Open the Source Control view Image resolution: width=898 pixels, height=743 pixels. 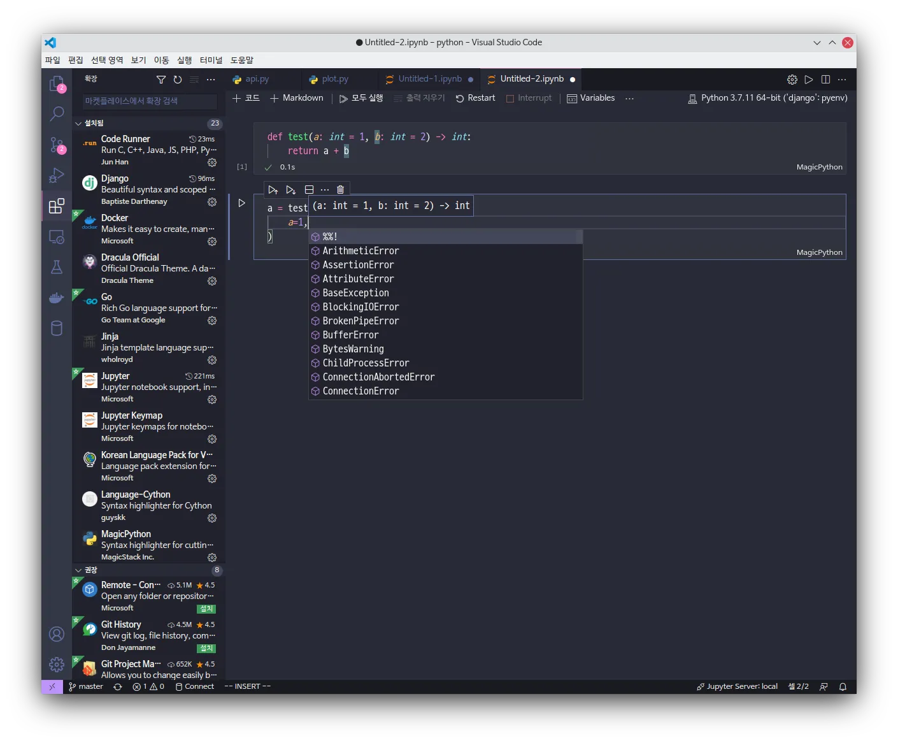(x=57, y=145)
